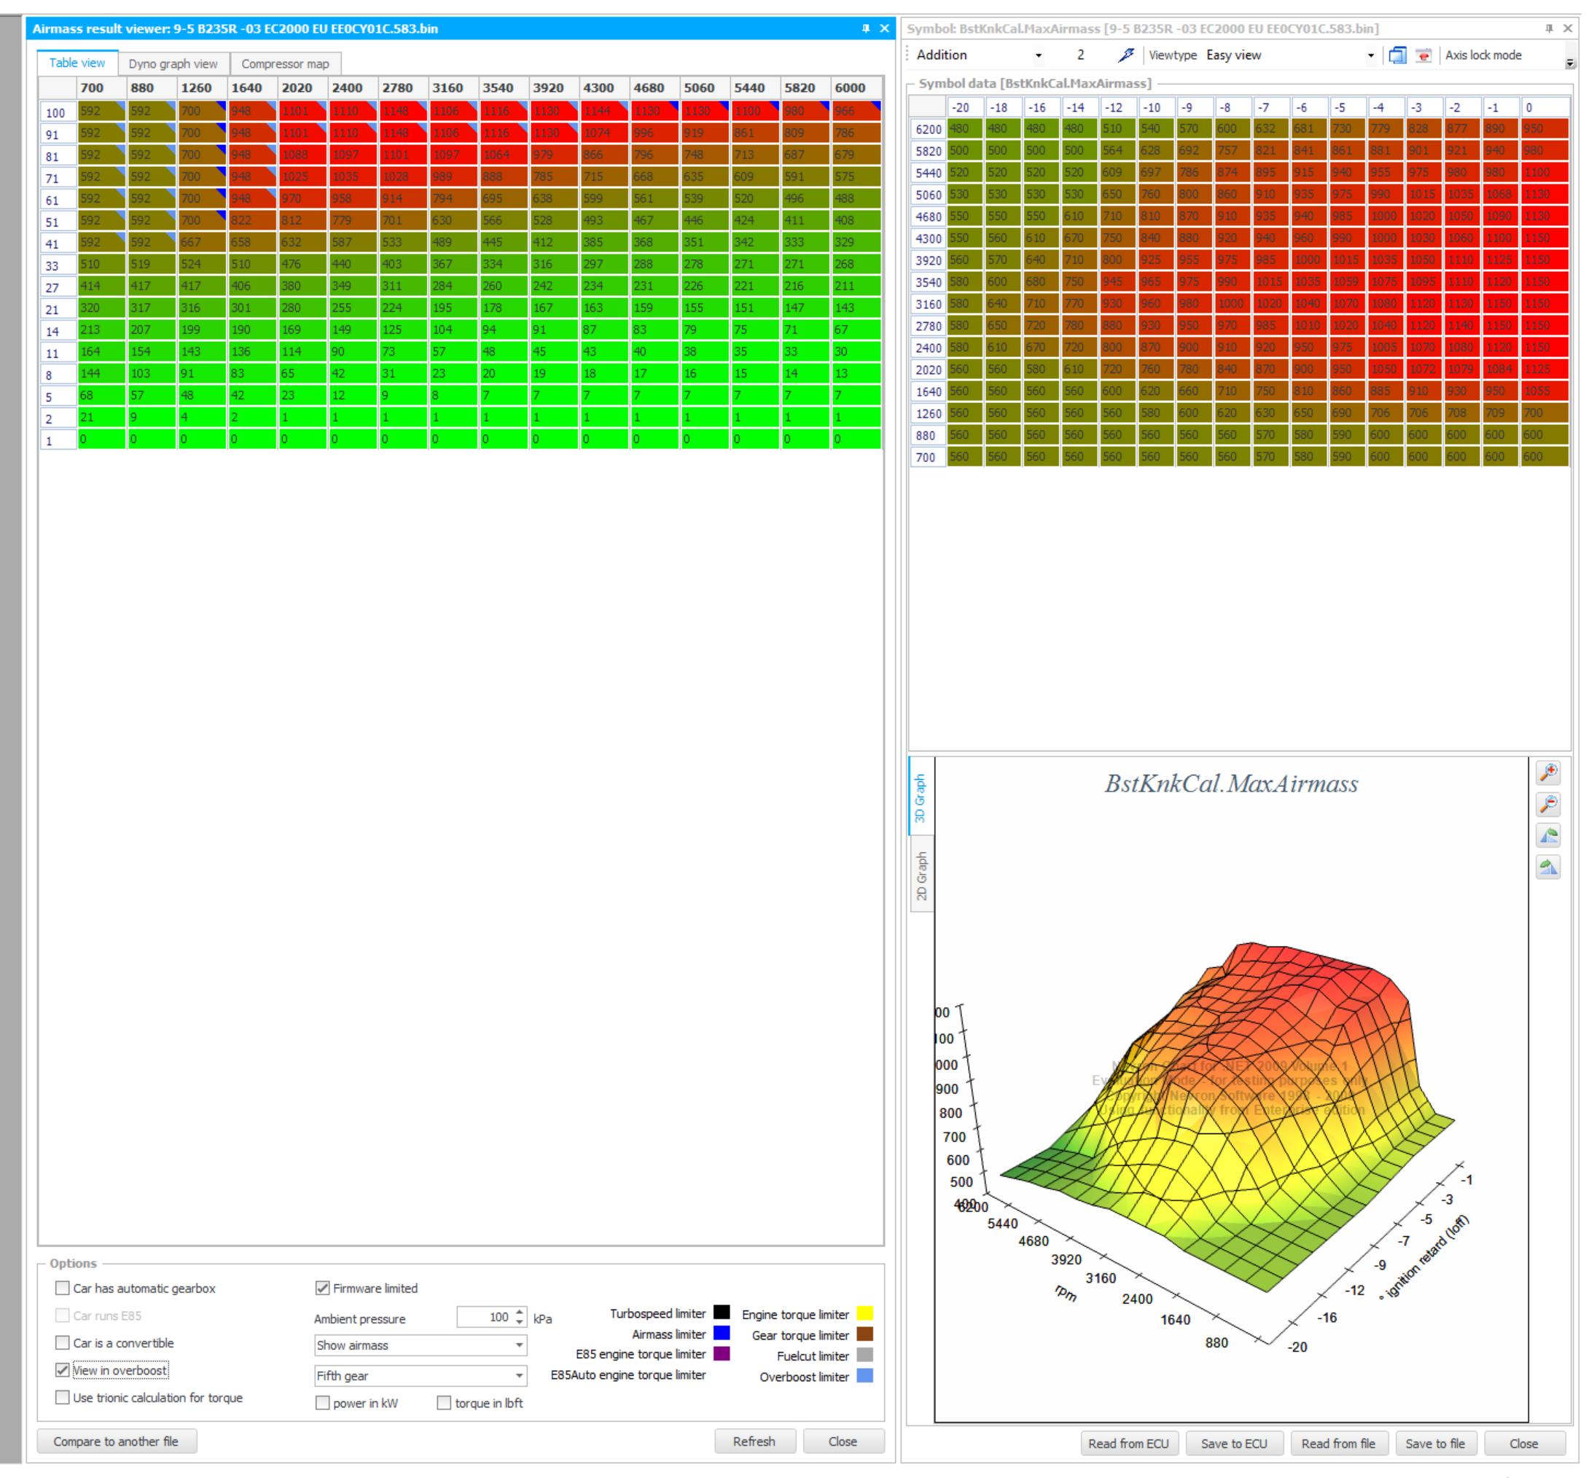1586x1478 pixels.
Task: Click the purple E85 engine torque limiter swatch
Action: (721, 1353)
